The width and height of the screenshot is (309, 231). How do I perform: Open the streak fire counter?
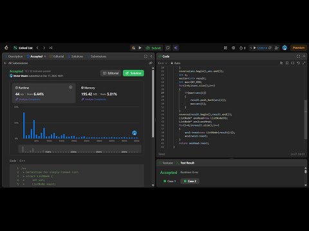(243, 48)
